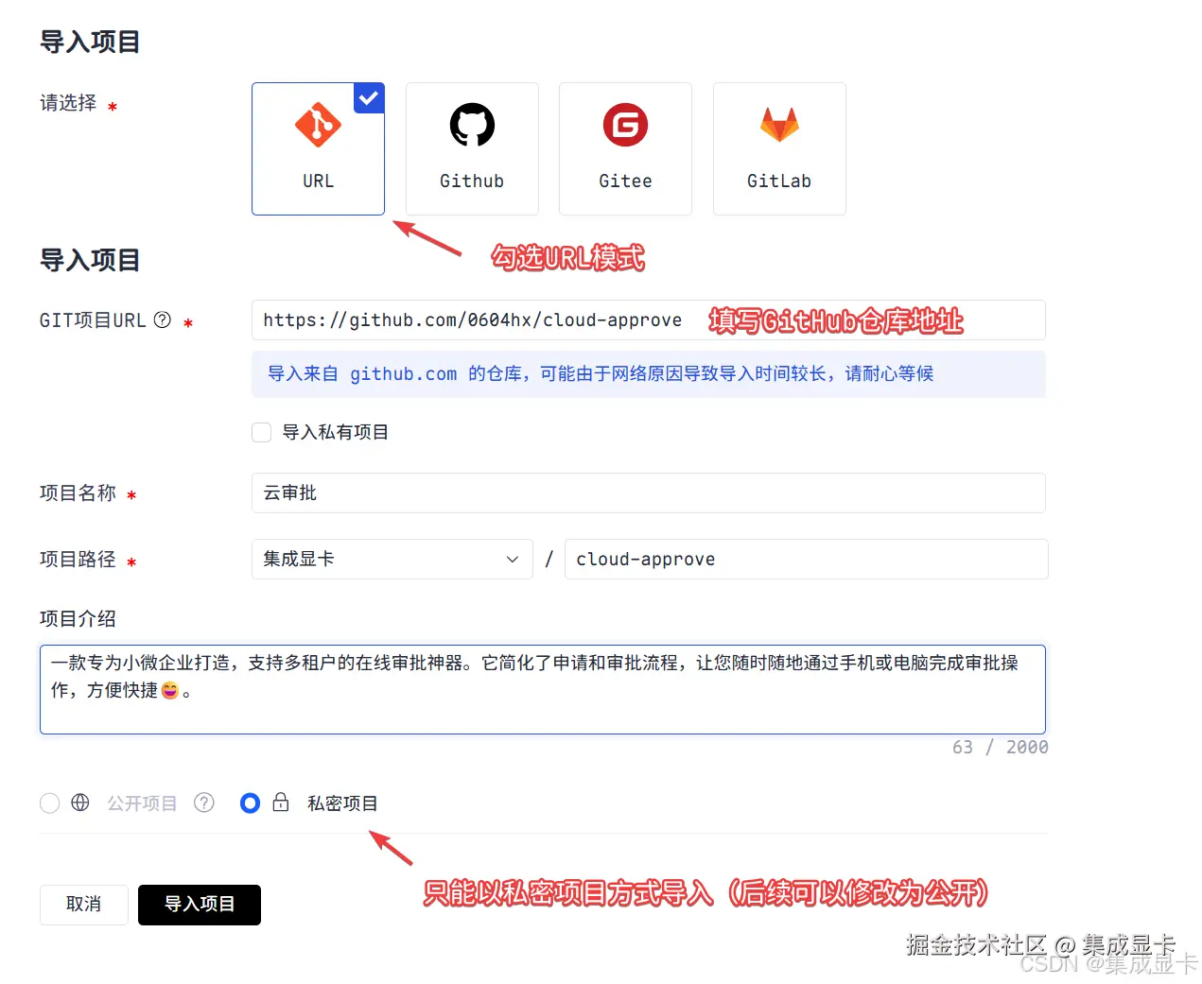Click the checkmark badge on URL card
Viewport: 1202px width, 984px height.
click(369, 97)
